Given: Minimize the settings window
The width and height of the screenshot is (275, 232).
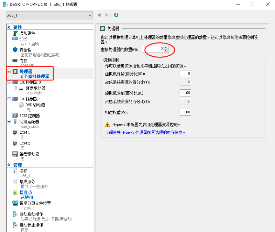Looking at the screenshot, I should (238, 4).
